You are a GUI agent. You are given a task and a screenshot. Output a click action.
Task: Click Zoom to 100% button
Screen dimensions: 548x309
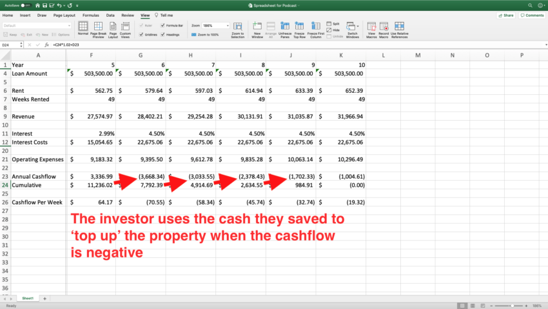point(205,35)
